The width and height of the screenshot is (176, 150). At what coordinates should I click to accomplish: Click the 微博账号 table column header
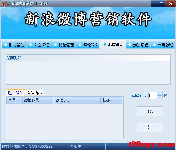coord(38,100)
